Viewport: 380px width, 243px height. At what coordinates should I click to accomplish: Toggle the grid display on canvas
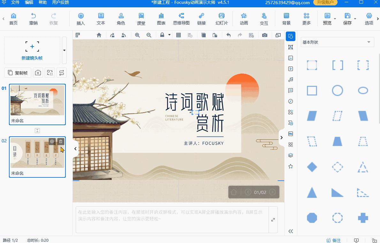(178, 35)
